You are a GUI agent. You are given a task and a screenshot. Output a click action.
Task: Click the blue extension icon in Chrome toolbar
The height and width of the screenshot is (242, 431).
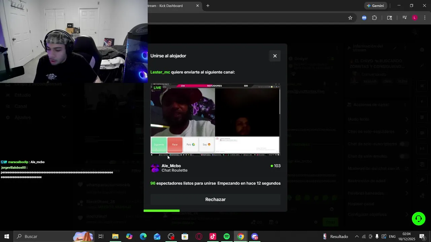(364, 18)
